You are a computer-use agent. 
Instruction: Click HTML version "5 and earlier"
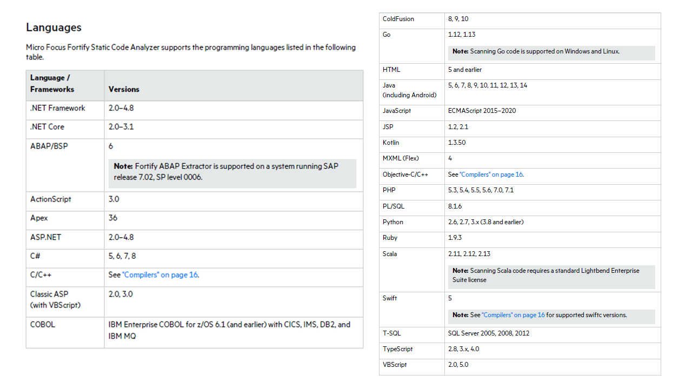point(465,70)
